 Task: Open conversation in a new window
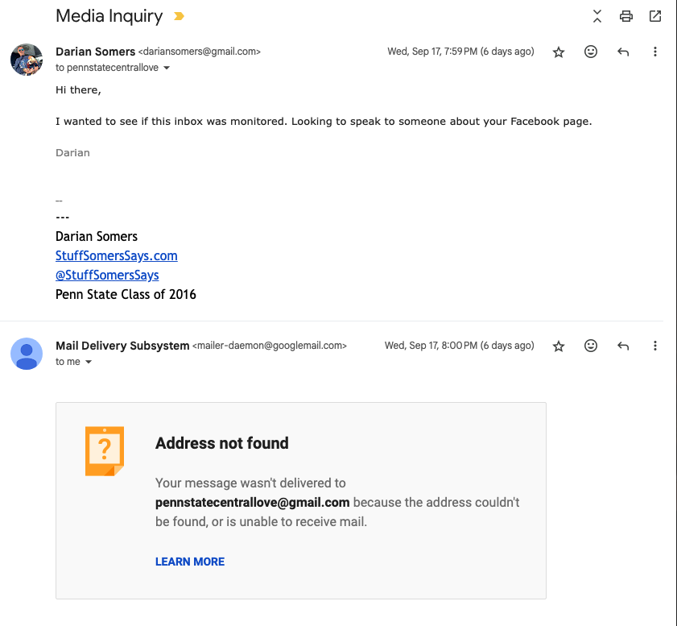655,16
